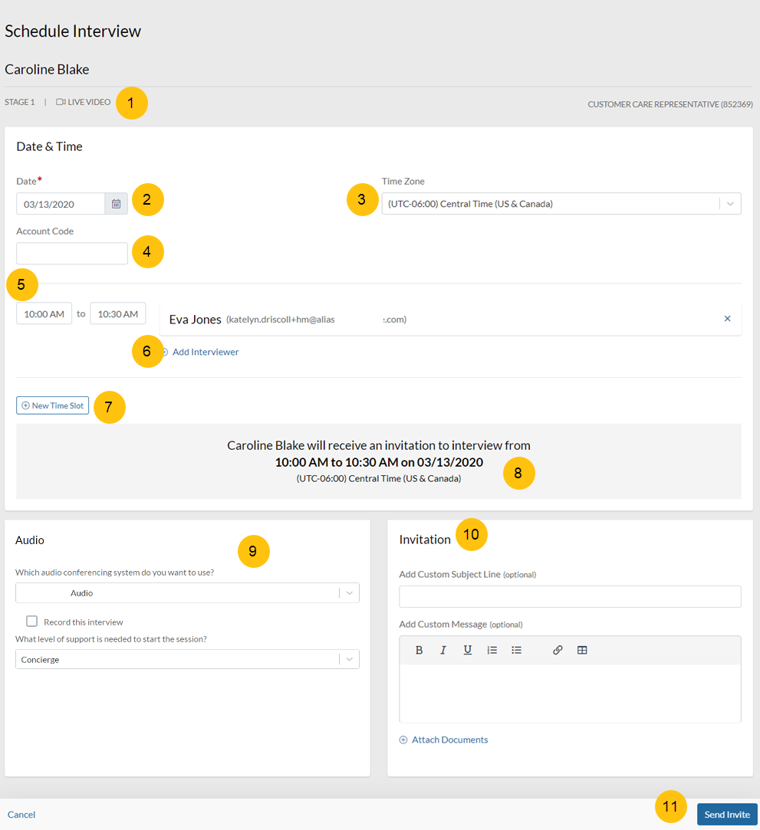Cancel the interview scheduling
Viewport: 760px width, 830px height.
click(x=21, y=815)
